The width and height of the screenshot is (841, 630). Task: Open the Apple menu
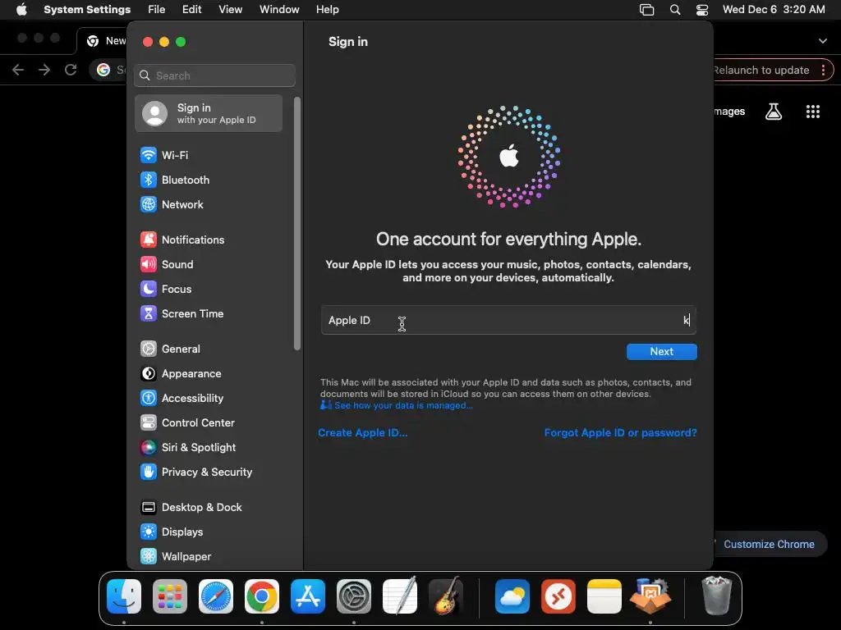[x=21, y=10]
